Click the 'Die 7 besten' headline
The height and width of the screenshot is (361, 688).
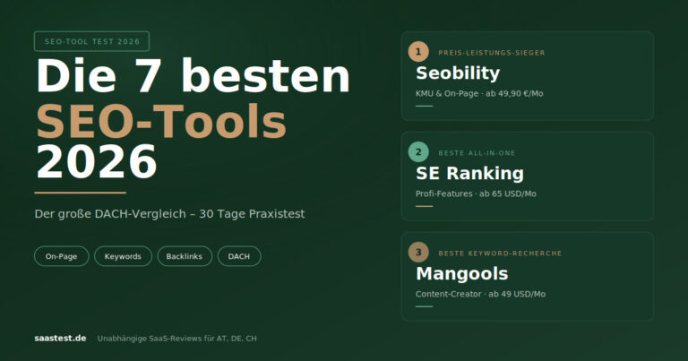[x=193, y=76]
